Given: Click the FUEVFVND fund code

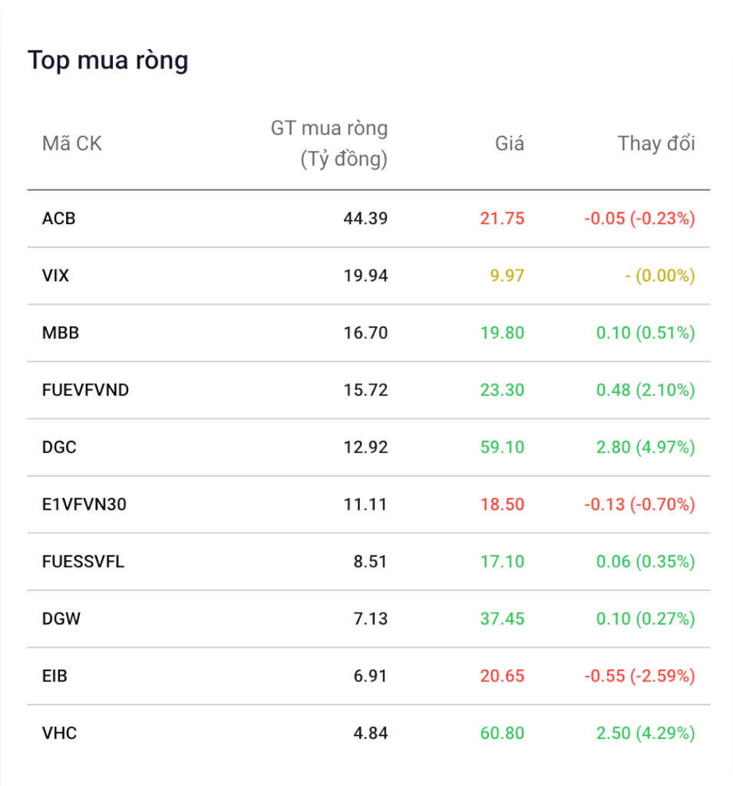Looking at the screenshot, I should point(85,390).
